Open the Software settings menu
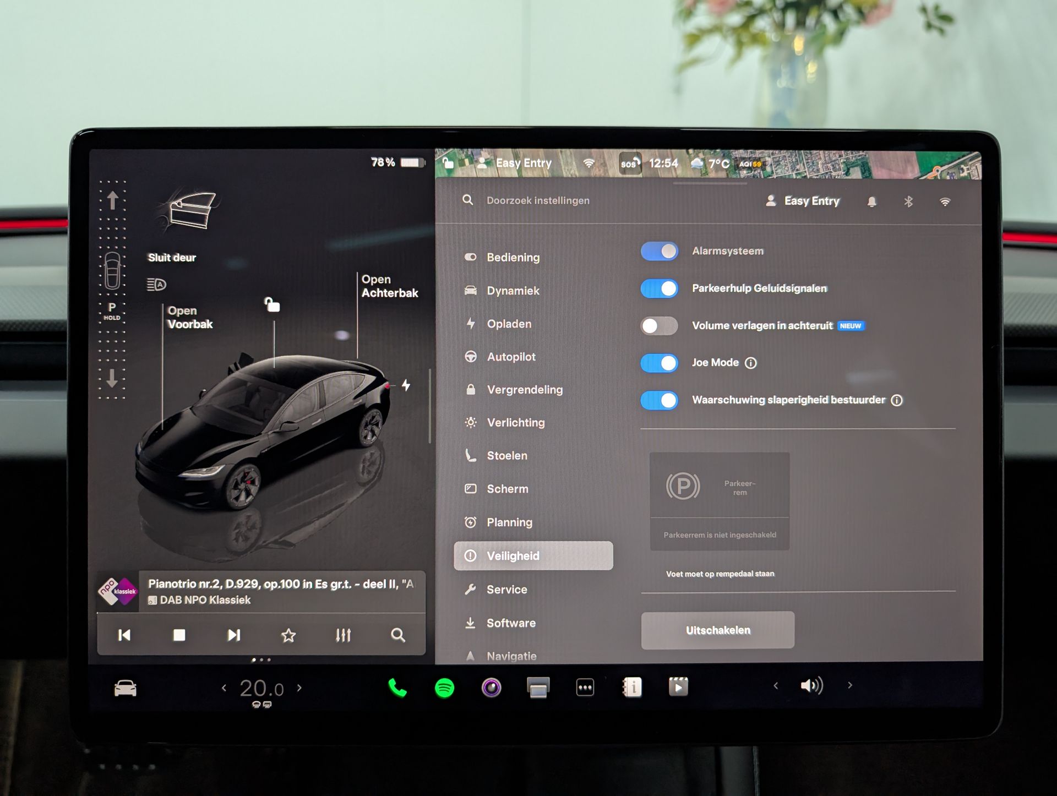 [x=511, y=623]
